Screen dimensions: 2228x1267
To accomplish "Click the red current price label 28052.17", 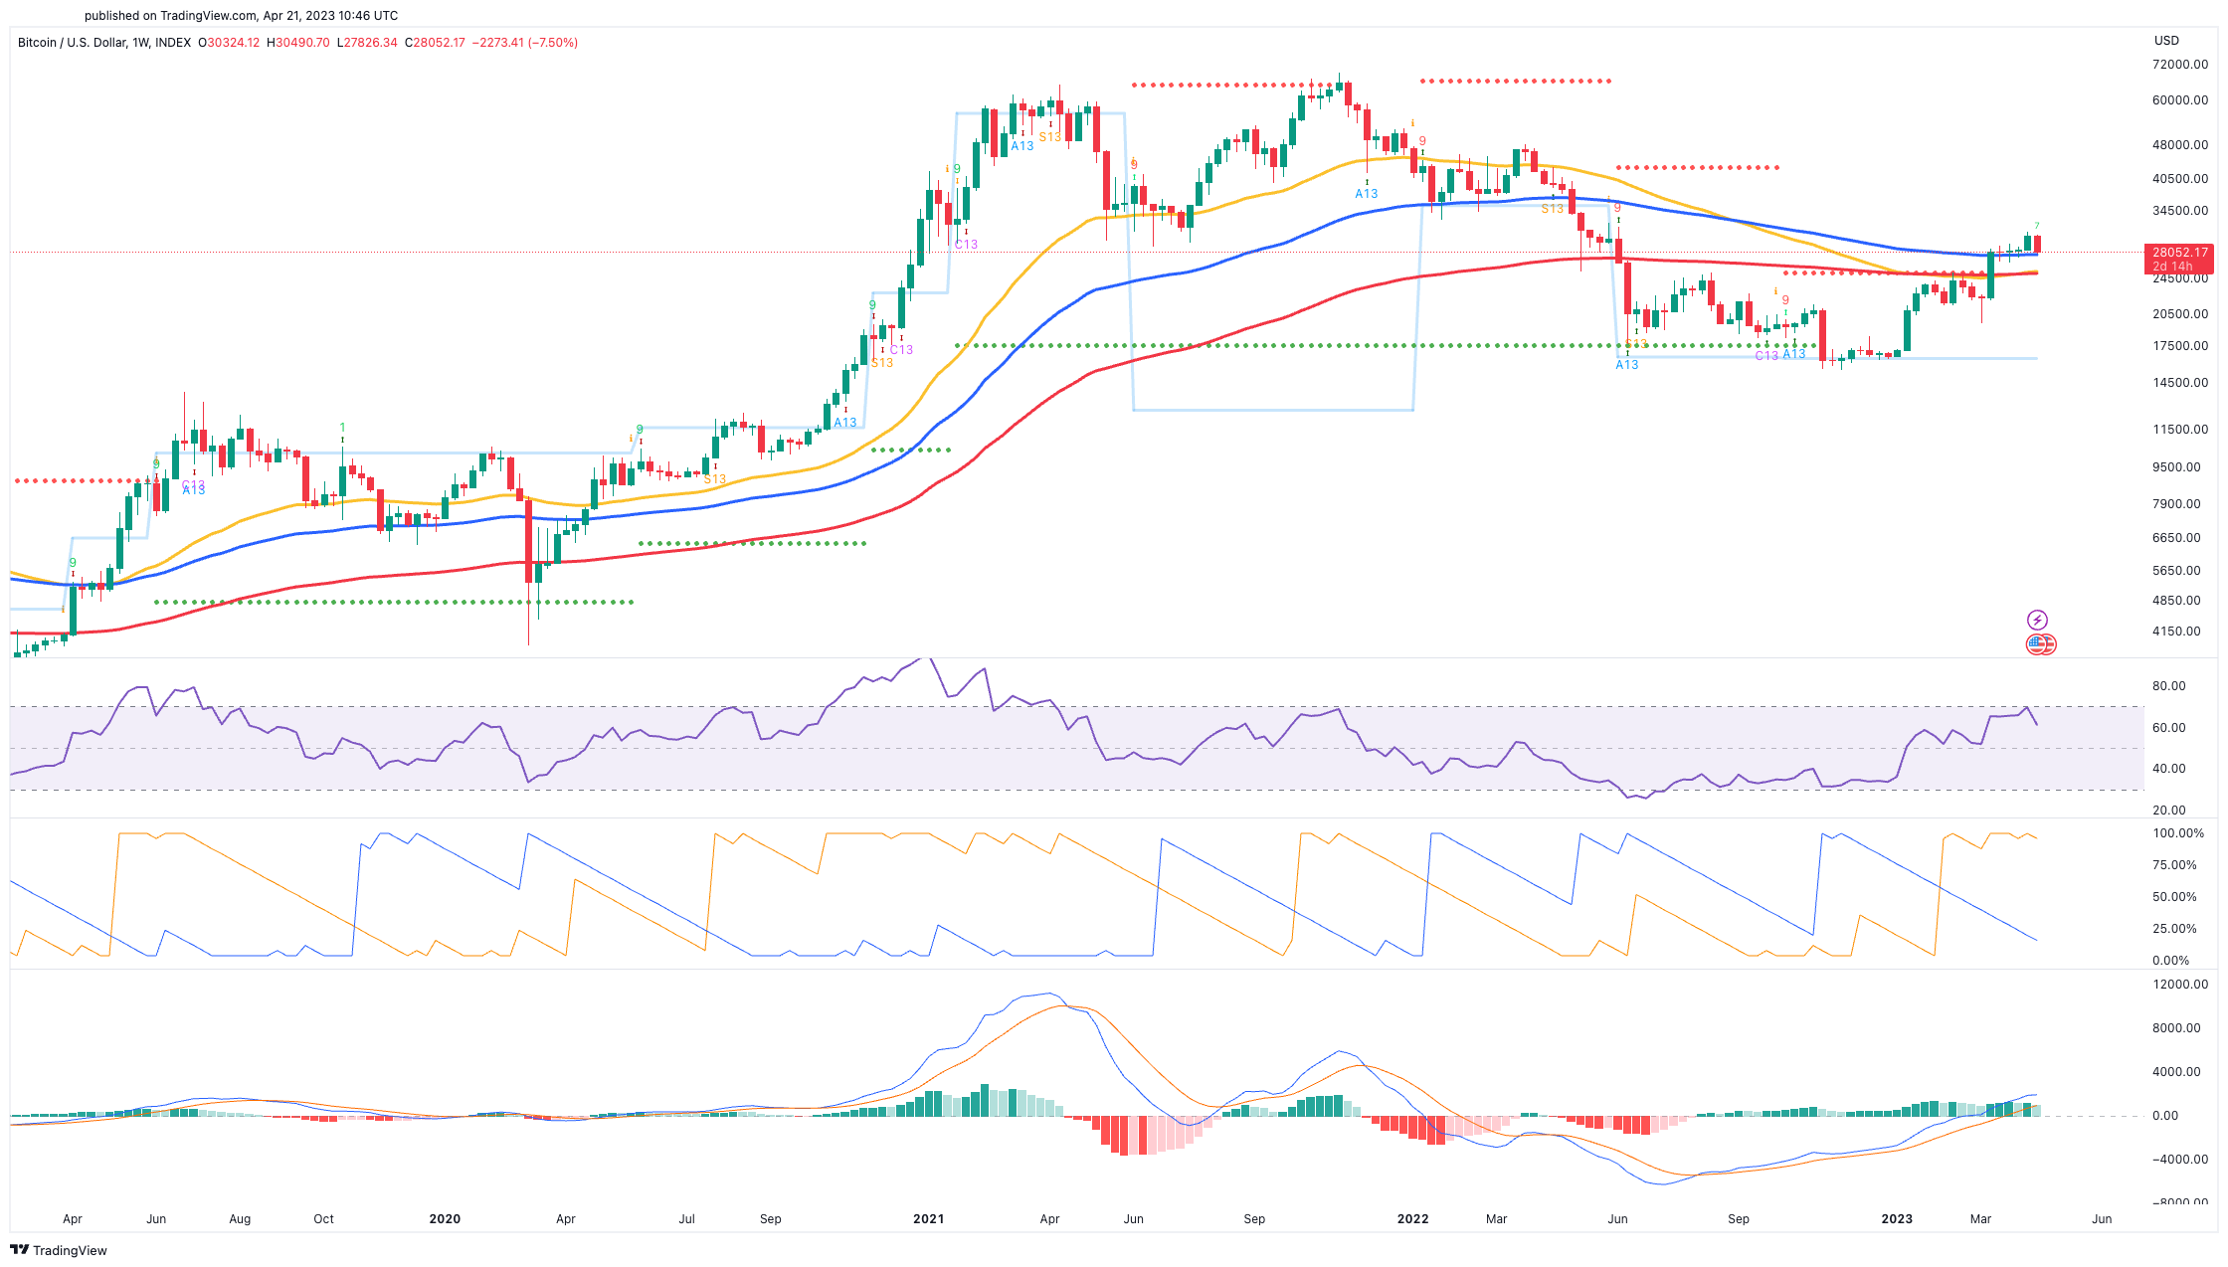I will point(2179,253).
